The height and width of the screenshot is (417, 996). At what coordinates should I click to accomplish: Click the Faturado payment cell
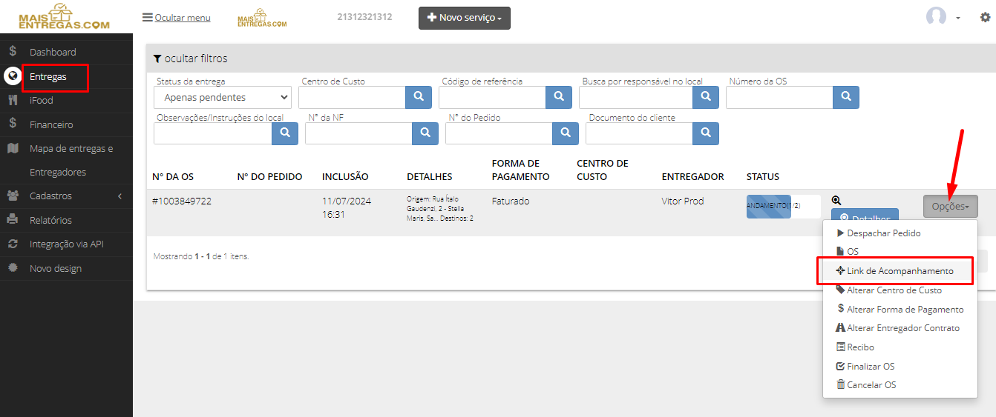[x=511, y=201]
